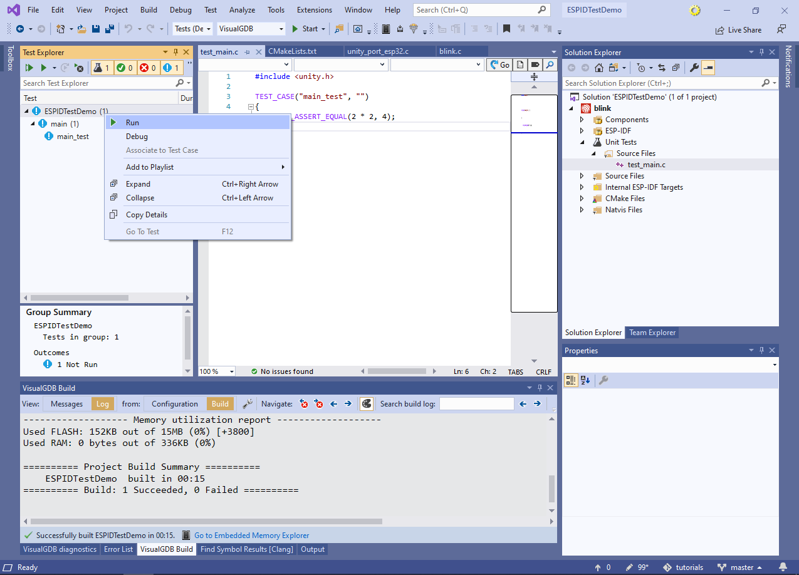Viewport: 799px width, 575px height.
Task: Open the Extensions menu
Action: 315,10
